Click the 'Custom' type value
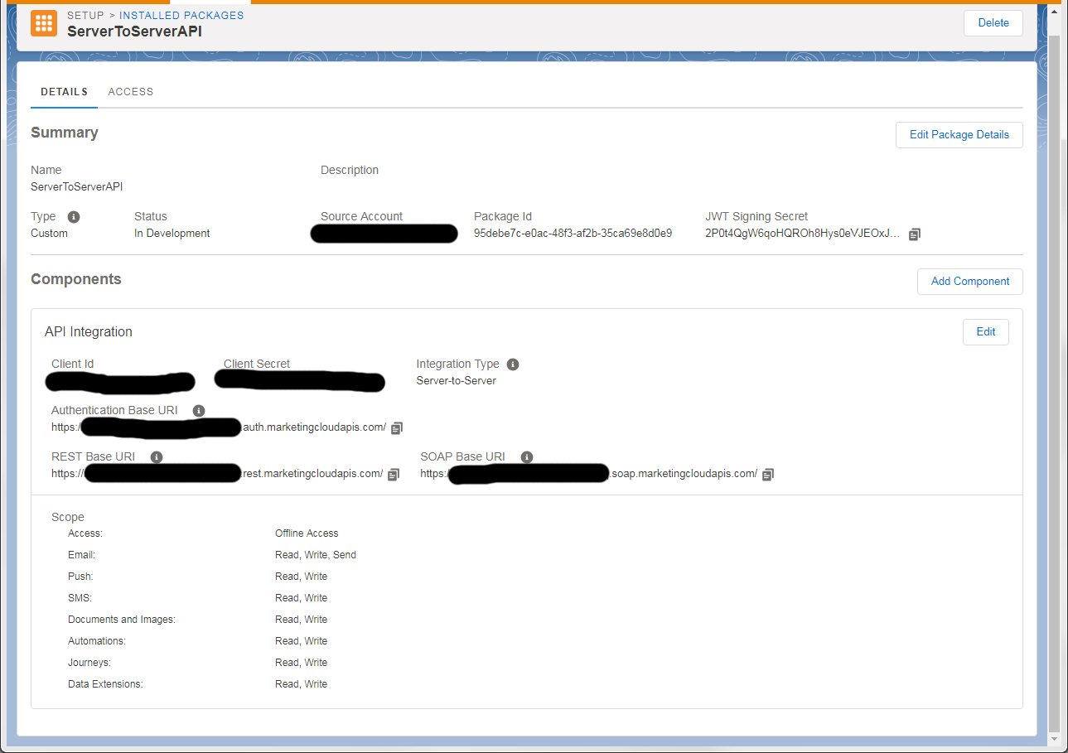Image resolution: width=1068 pixels, height=753 pixels. click(49, 234)
